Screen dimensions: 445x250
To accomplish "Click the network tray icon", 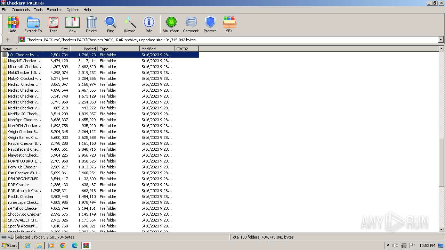I will (x=404, y=245).
